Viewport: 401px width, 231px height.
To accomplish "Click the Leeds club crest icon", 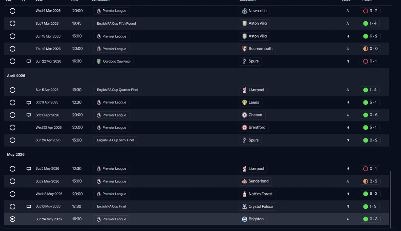I will [x=244, y=102].
